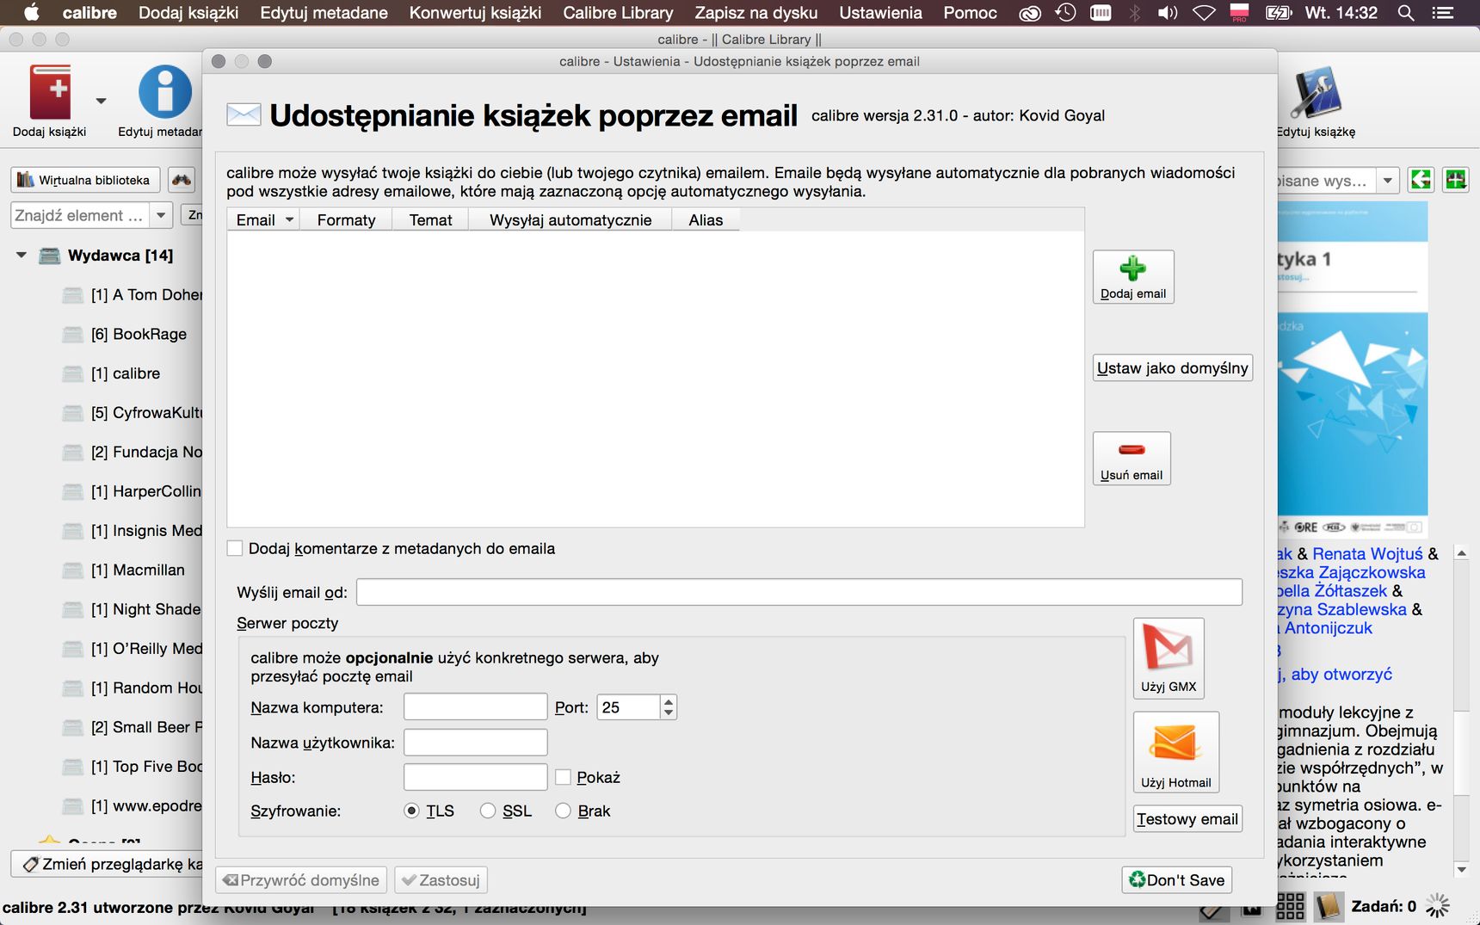1480x925 pixels.
Task: Sort by Email column header
Action: (x=265, y=220)
